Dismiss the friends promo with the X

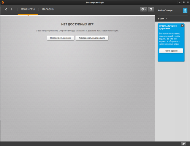pos(182,26)
